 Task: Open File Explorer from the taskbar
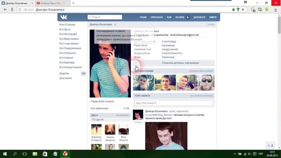(x=35, y=154)
